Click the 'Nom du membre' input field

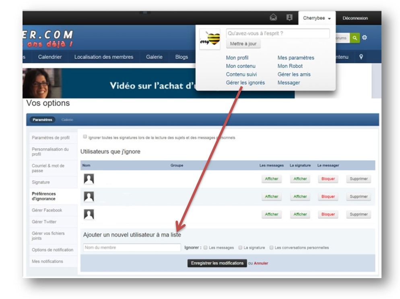[x=132, y=248]
